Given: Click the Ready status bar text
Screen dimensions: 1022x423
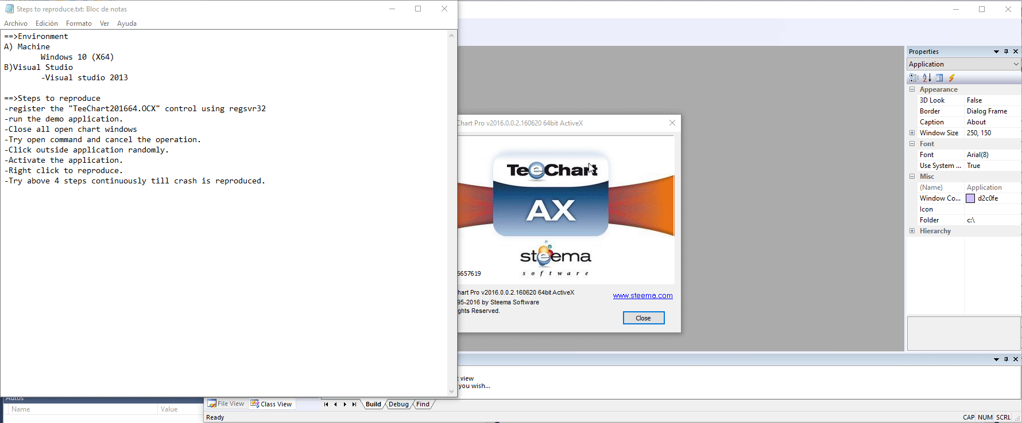Looking at the screenshot, I should (215, 417).
